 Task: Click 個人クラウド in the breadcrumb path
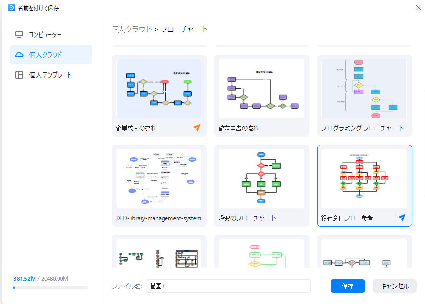(x=132, y=29)
